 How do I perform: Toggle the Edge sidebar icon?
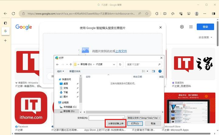pos(214,14)
